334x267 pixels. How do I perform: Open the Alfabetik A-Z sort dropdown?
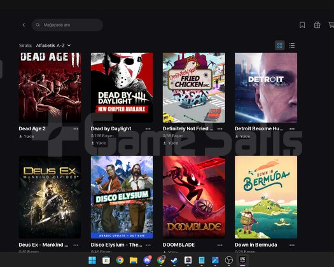(x=53, y=45)
